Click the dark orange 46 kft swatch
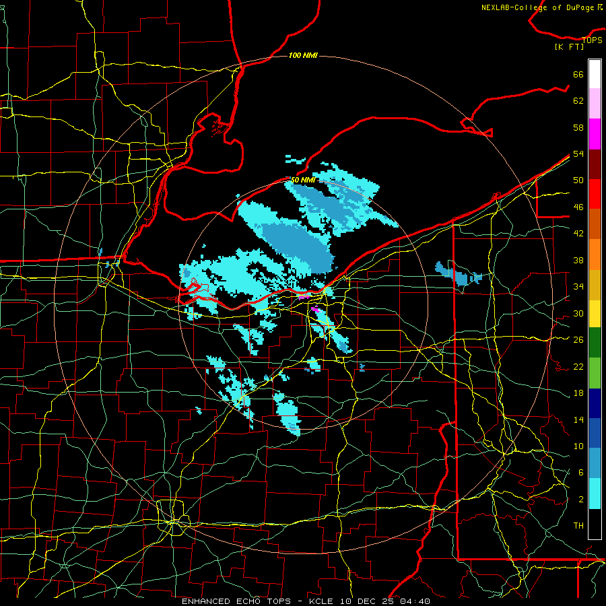The width and height of the screenshot is (606, 606). tap(595, 224)
